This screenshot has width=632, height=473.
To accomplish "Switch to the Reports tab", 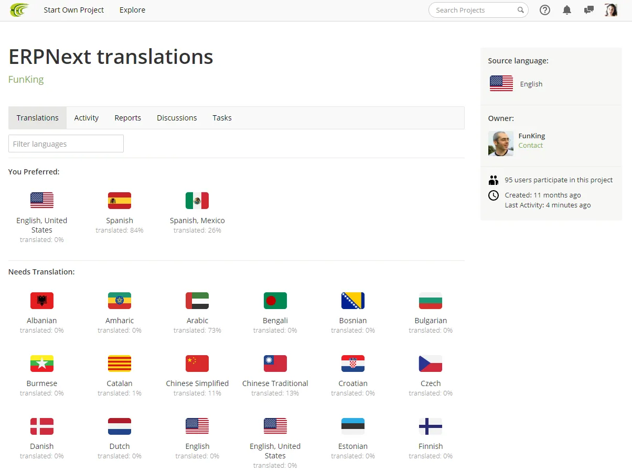I will tap(128, 118).
